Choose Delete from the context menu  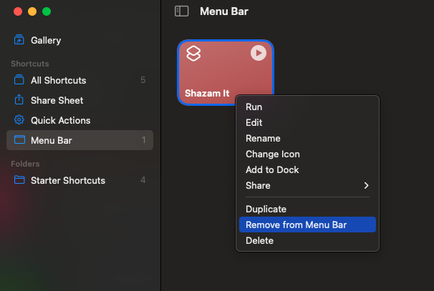point(307,241)
